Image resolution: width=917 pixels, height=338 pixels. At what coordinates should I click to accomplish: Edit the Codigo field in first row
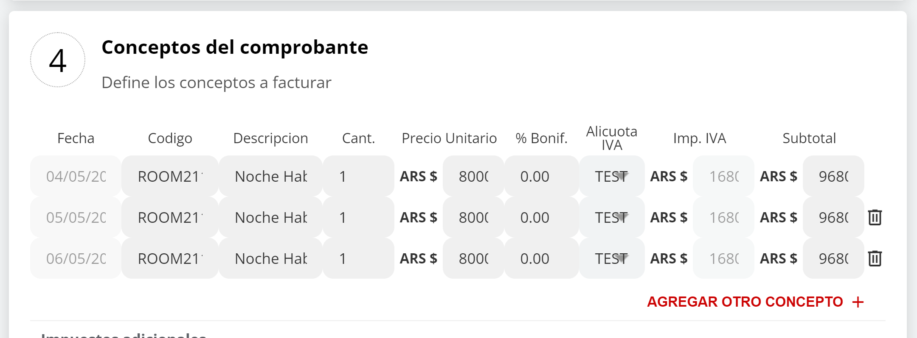tap(170, 176)
